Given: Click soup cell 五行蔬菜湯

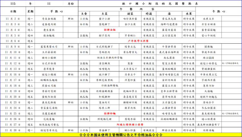Looking at the screenshot, I should [169, 35].
